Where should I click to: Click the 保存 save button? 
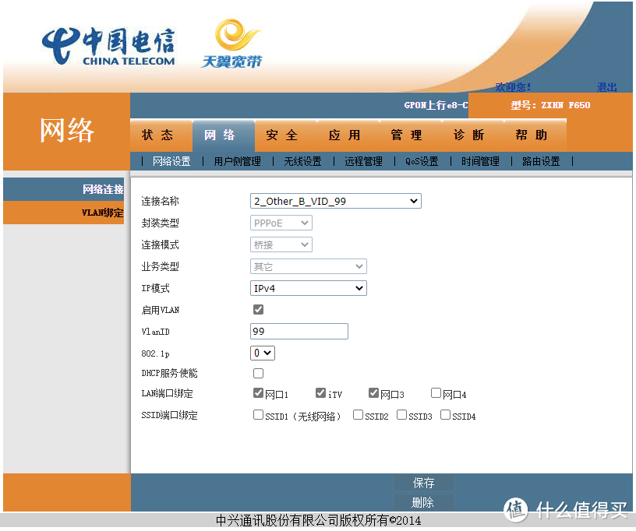coord(424,483)
